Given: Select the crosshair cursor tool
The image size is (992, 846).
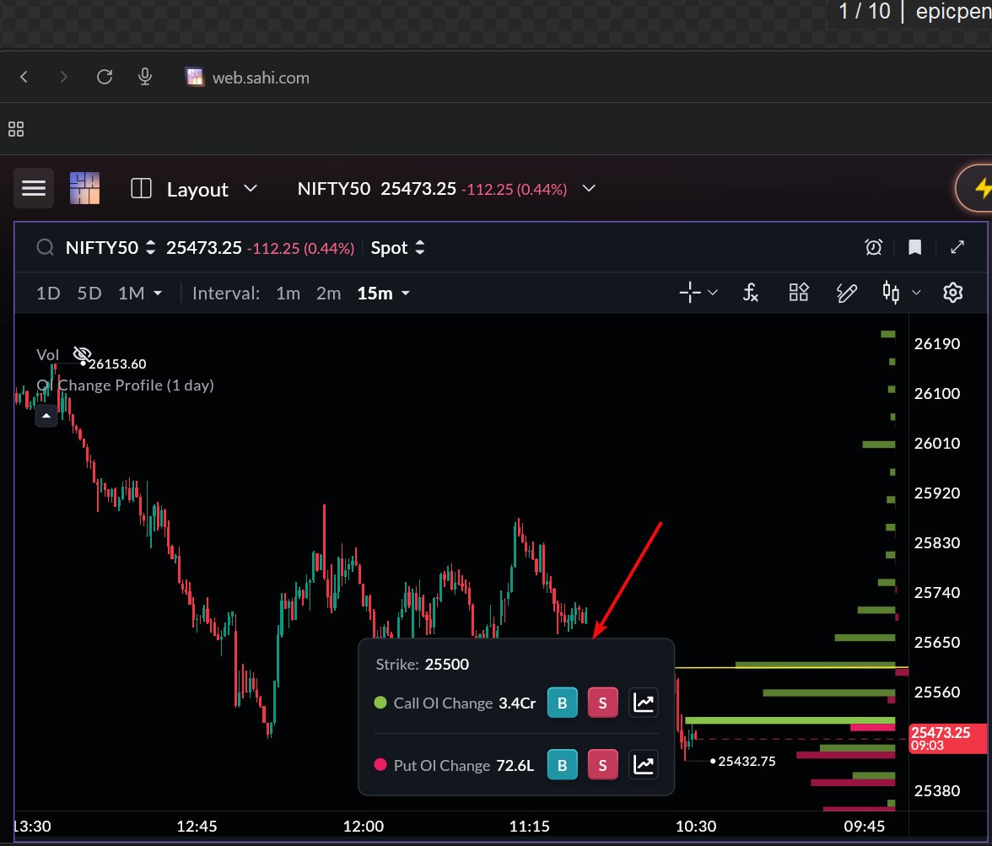Looking at the screenshot, I should coord(690,293).
